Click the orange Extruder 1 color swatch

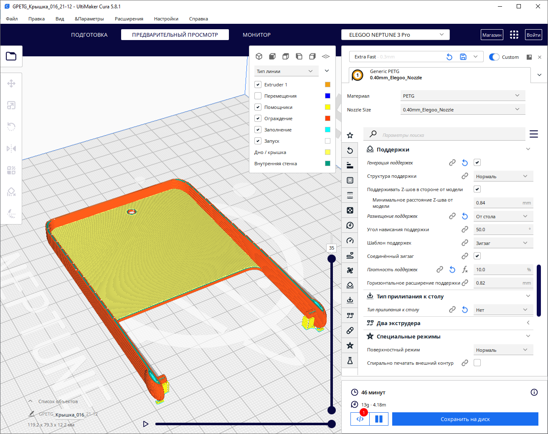coord(327,85)
